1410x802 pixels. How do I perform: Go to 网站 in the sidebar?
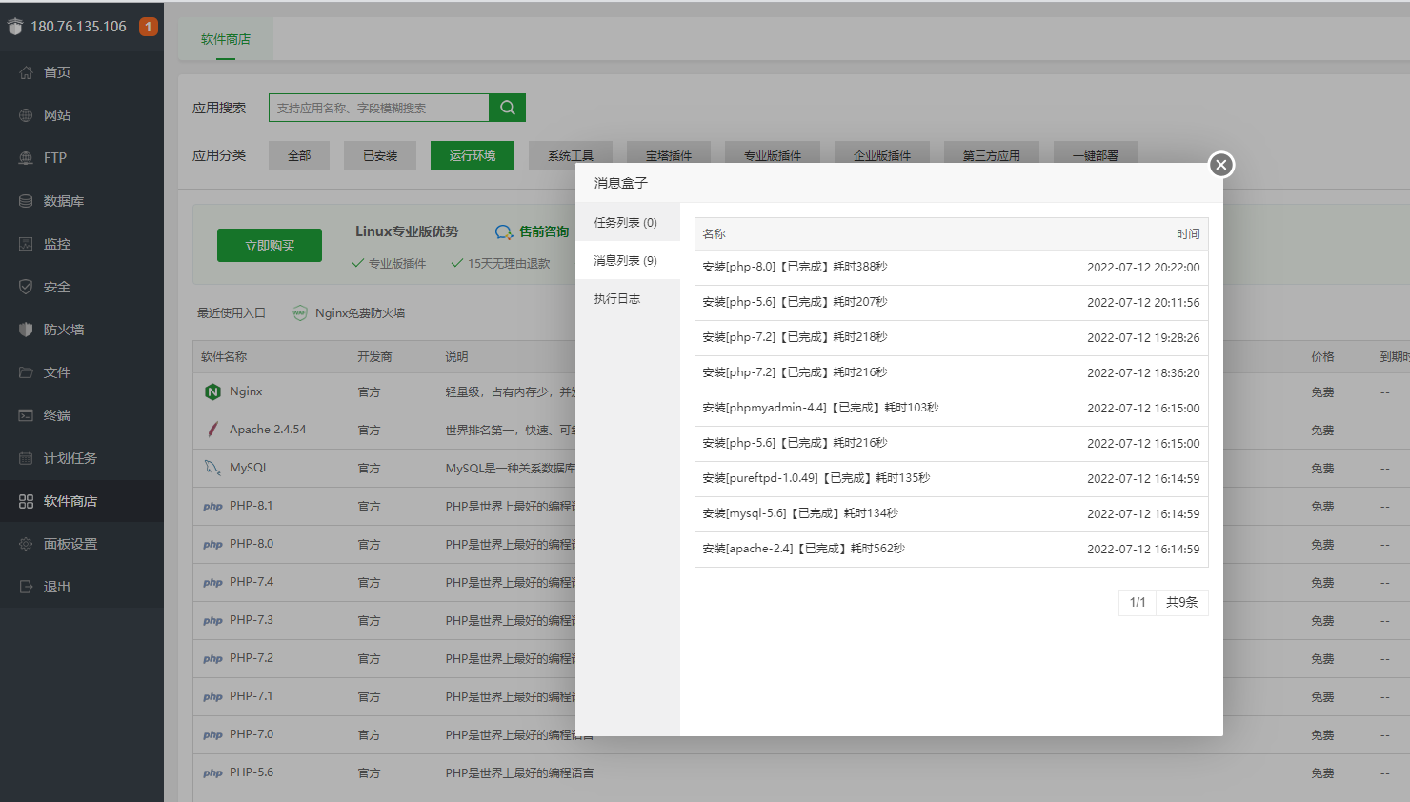pos(82,115)
